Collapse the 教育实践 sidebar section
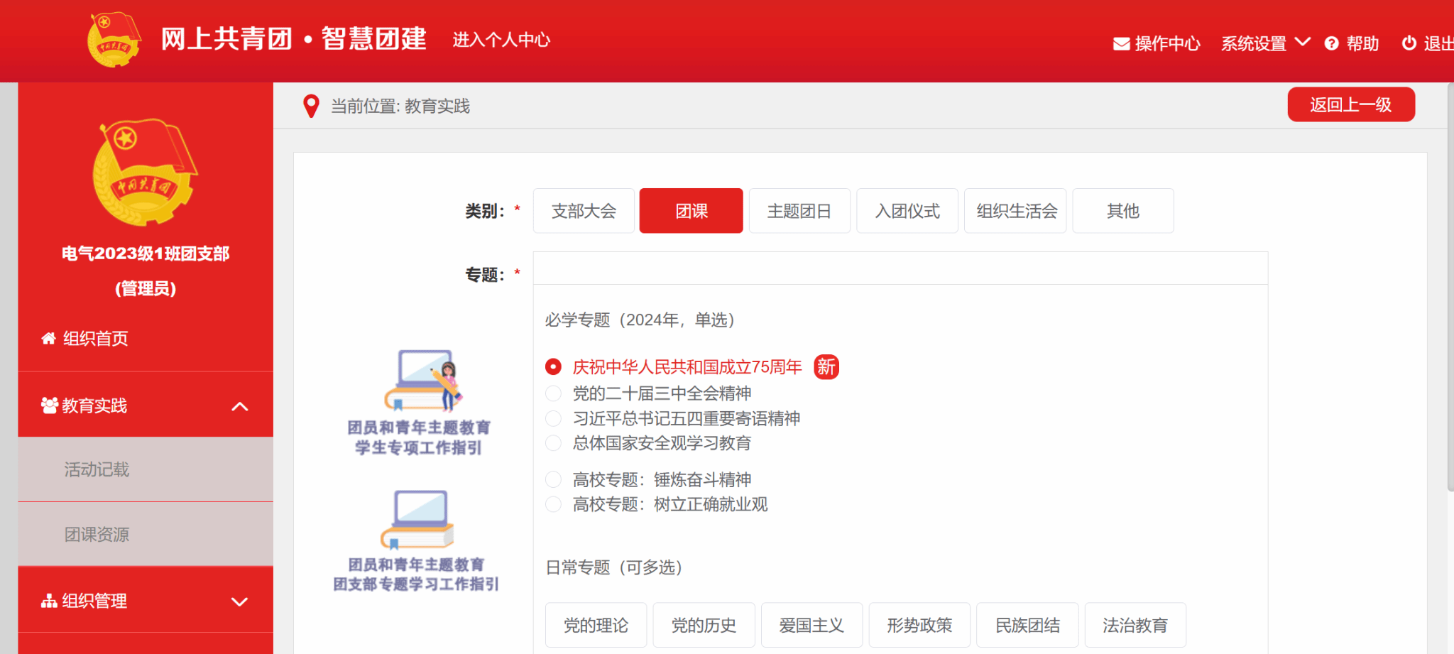Screen dimensions: 1454x654 (240, 406)
